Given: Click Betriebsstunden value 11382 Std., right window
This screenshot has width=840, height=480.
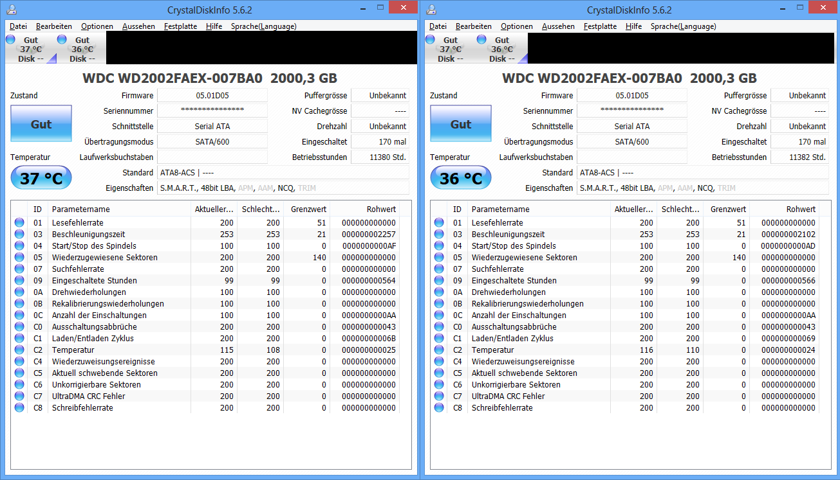Looking at the screenshot, I should [799, 157].
